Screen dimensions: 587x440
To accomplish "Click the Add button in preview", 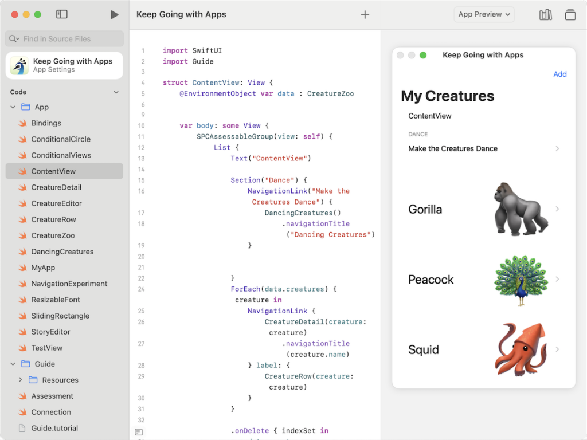I will coord(559,74).
